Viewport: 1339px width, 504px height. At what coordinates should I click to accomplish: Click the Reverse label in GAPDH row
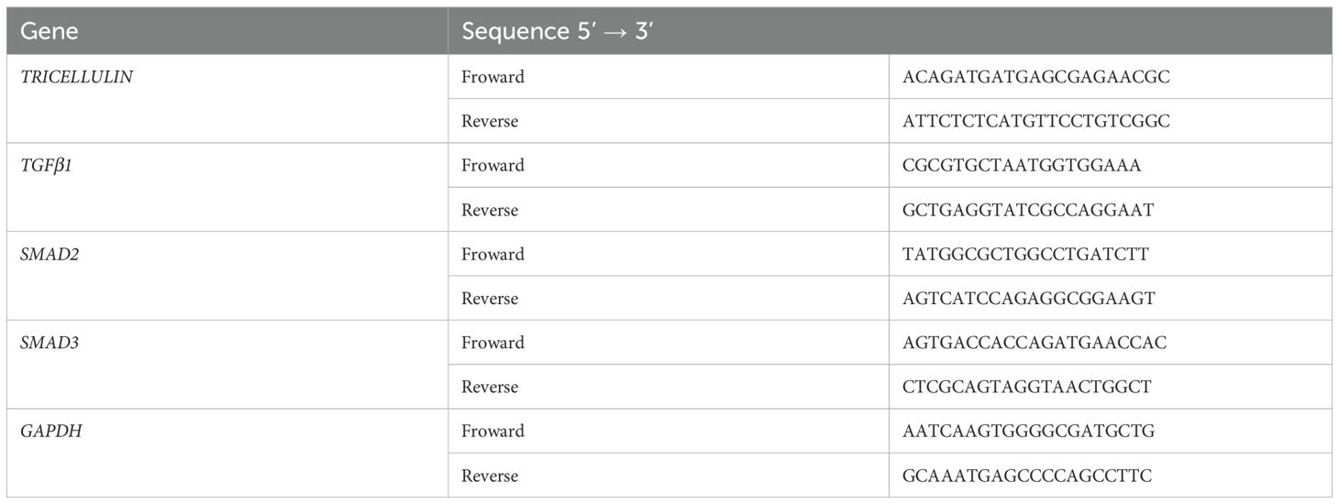click(x=490, y=476)
